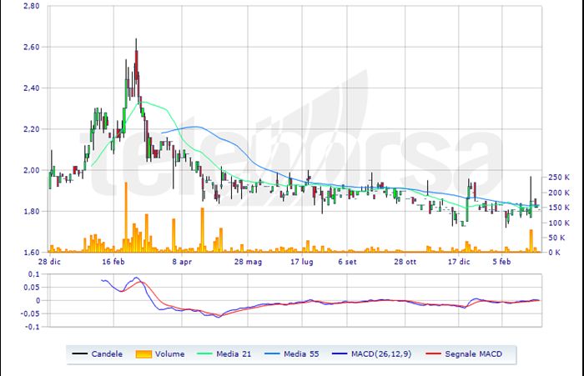Click the 28 mag date label
The image size is (584, 376).
tap(248, 261)
